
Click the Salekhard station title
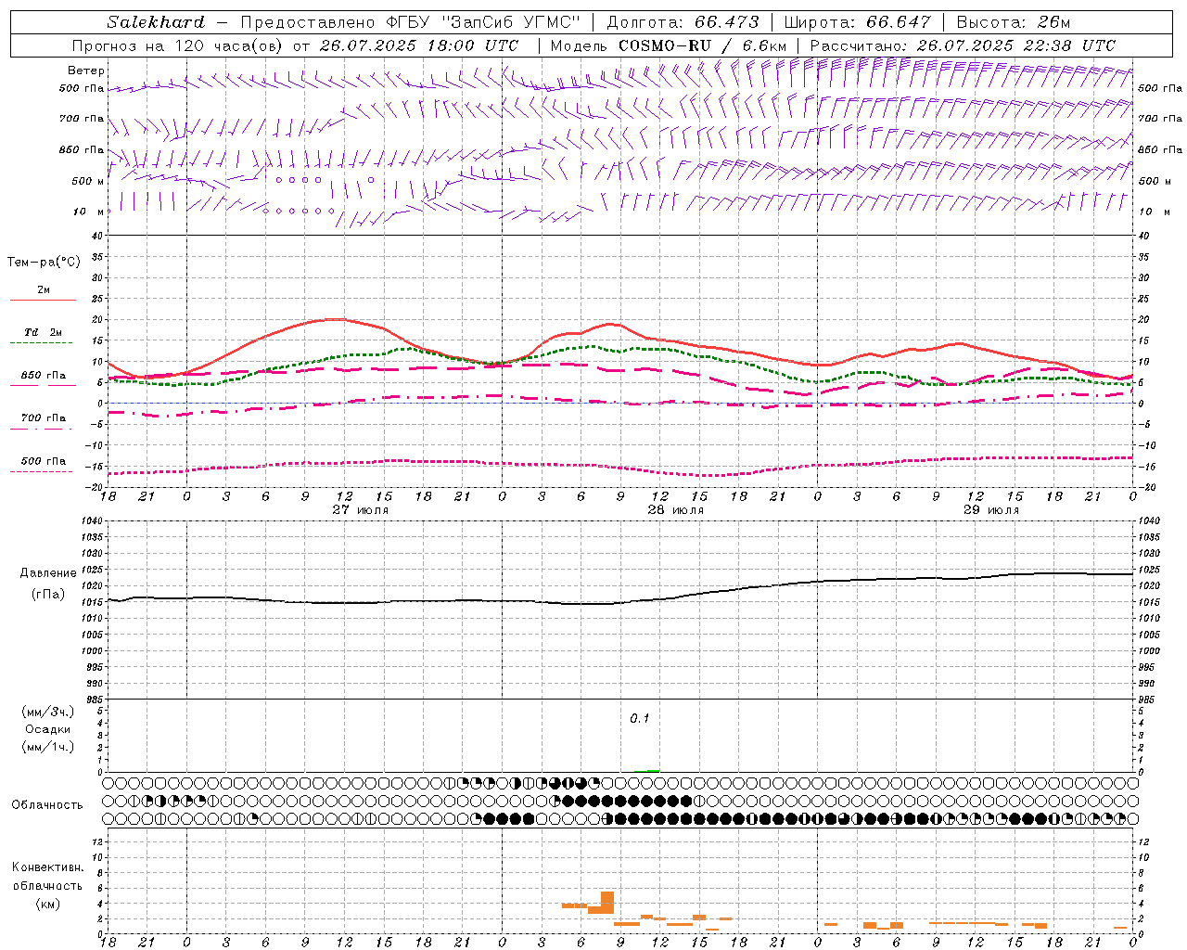pyautogui.click(x=156, y=22)
